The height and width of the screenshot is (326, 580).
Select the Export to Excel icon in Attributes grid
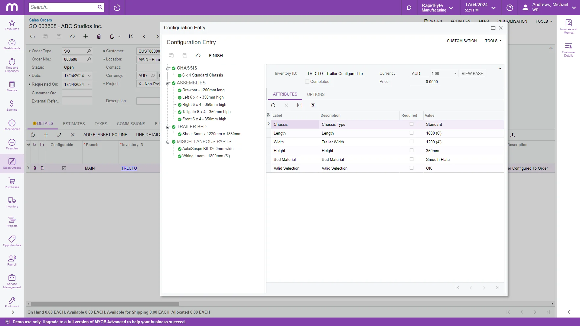(x=313, y=105)
